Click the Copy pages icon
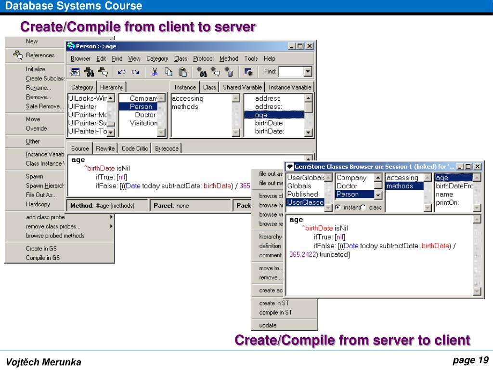Image resolution: width=493 pixels, height=370 pixels. coord(169,72)
